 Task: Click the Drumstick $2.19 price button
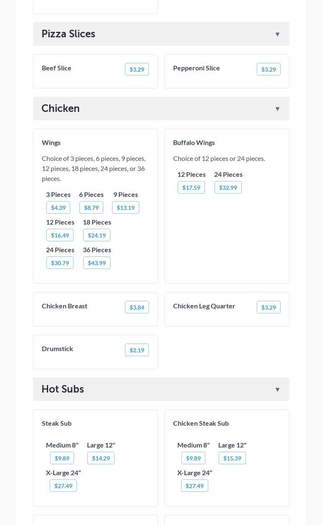click(137, 350)
